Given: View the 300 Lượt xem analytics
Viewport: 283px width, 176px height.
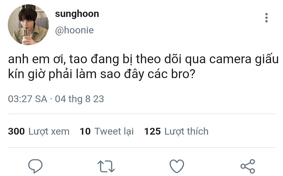Looking at the screenshot, I should pos(39,131).
